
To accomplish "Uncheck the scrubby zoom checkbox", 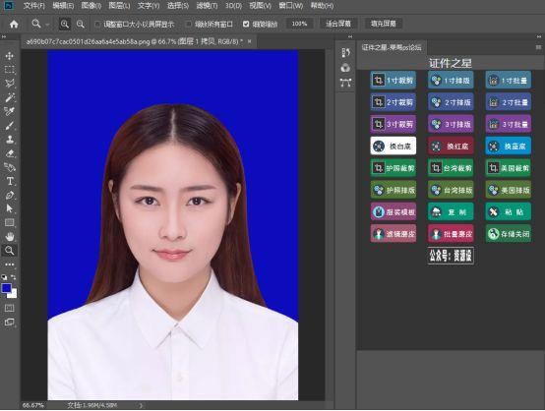I will (246, 24).
